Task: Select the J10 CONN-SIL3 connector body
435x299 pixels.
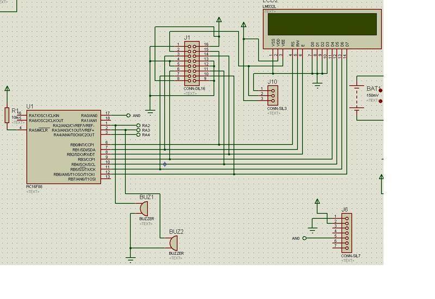Action: pyautogui.click(x=273, y=95)
